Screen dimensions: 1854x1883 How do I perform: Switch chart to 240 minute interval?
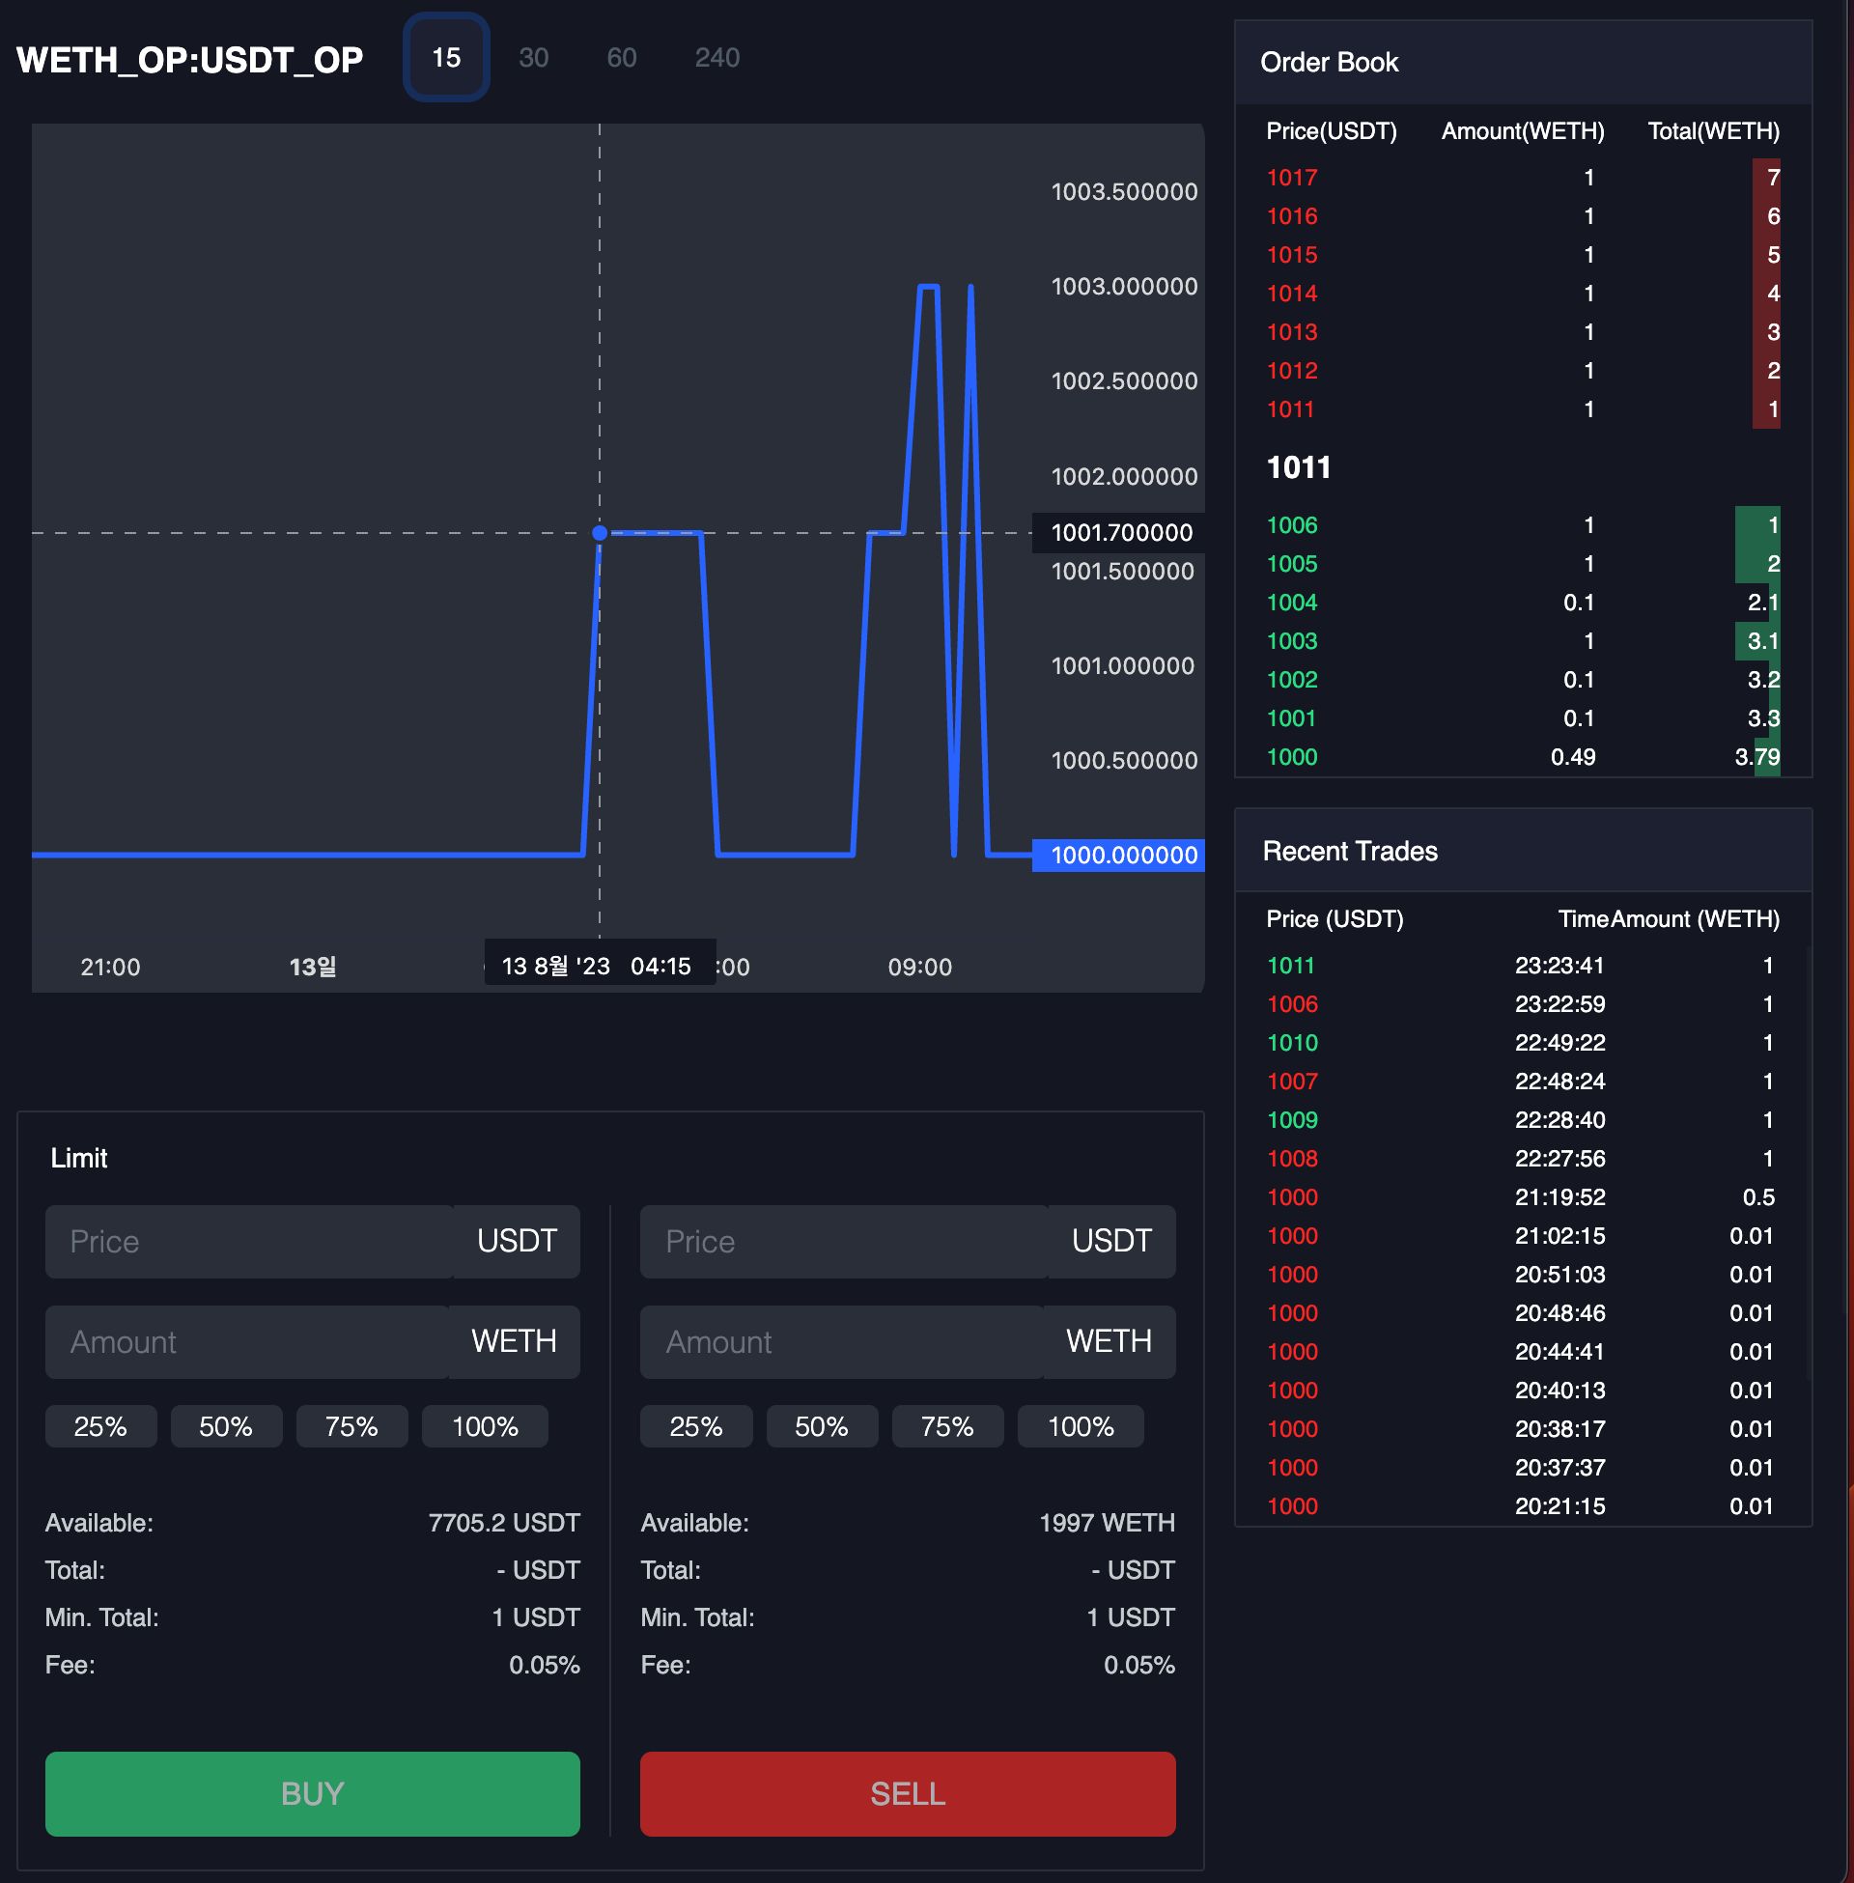(x=716, y=57)
